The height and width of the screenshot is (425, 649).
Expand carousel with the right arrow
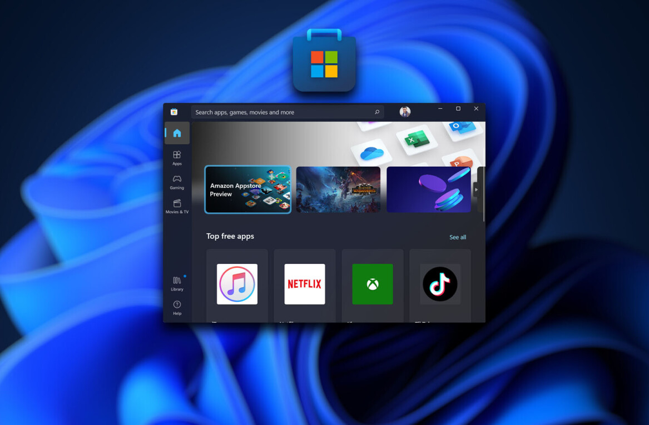[476, 189]
